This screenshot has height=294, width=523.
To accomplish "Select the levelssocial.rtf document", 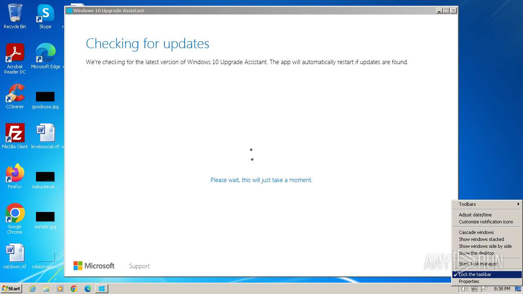I will tap(45, 136).
